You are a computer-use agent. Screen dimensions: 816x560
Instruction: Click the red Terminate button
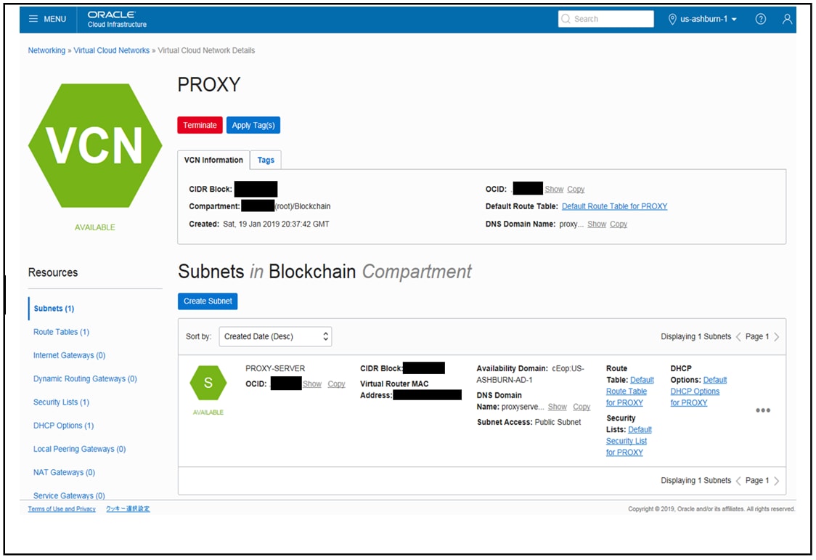tap(200, 125)
